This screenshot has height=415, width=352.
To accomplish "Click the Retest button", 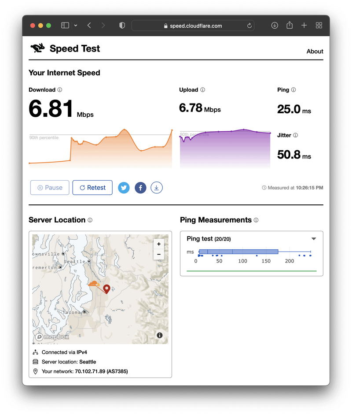I will click(92, 188).
